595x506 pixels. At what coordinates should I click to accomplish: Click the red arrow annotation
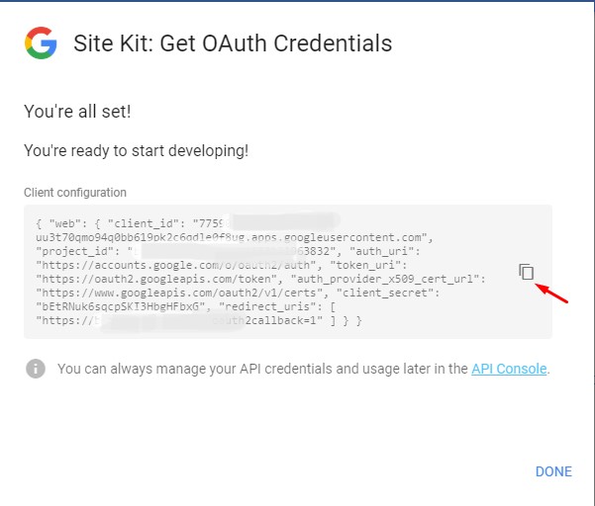coord(551,294)
